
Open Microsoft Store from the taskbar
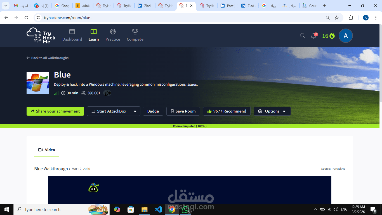coord(131,209)
